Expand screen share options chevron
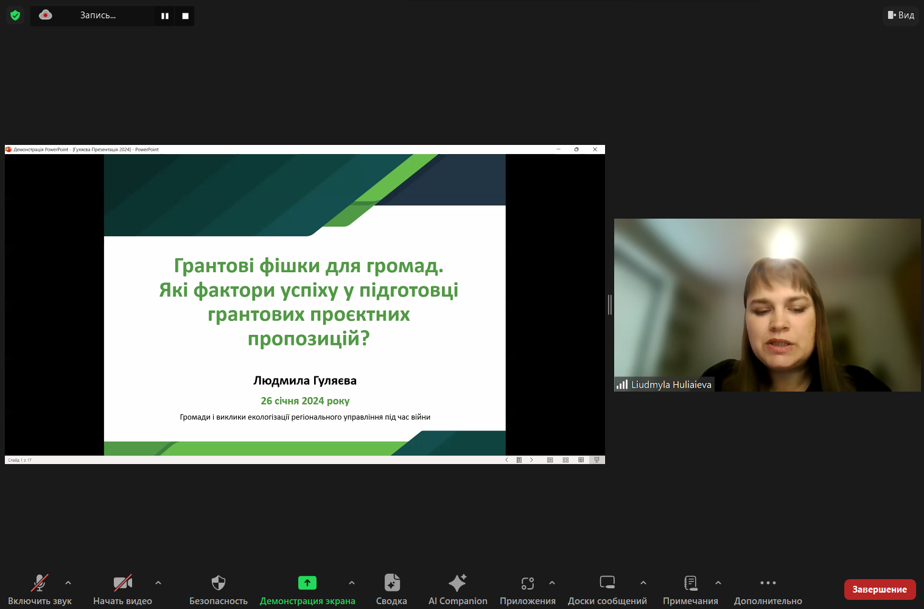Image resolution: width=924 pixels, height=609 pixels. 352,583
